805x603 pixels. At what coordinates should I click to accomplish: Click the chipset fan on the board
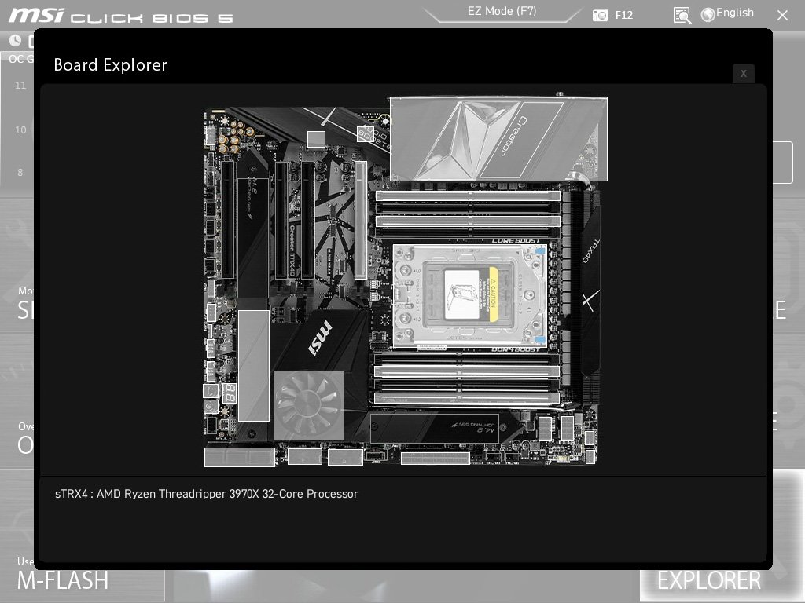[308, 405]
